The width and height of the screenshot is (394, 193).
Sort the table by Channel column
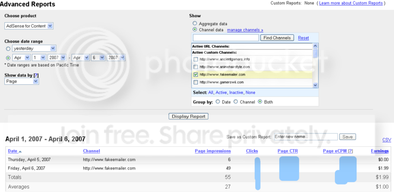pos(92,151)
